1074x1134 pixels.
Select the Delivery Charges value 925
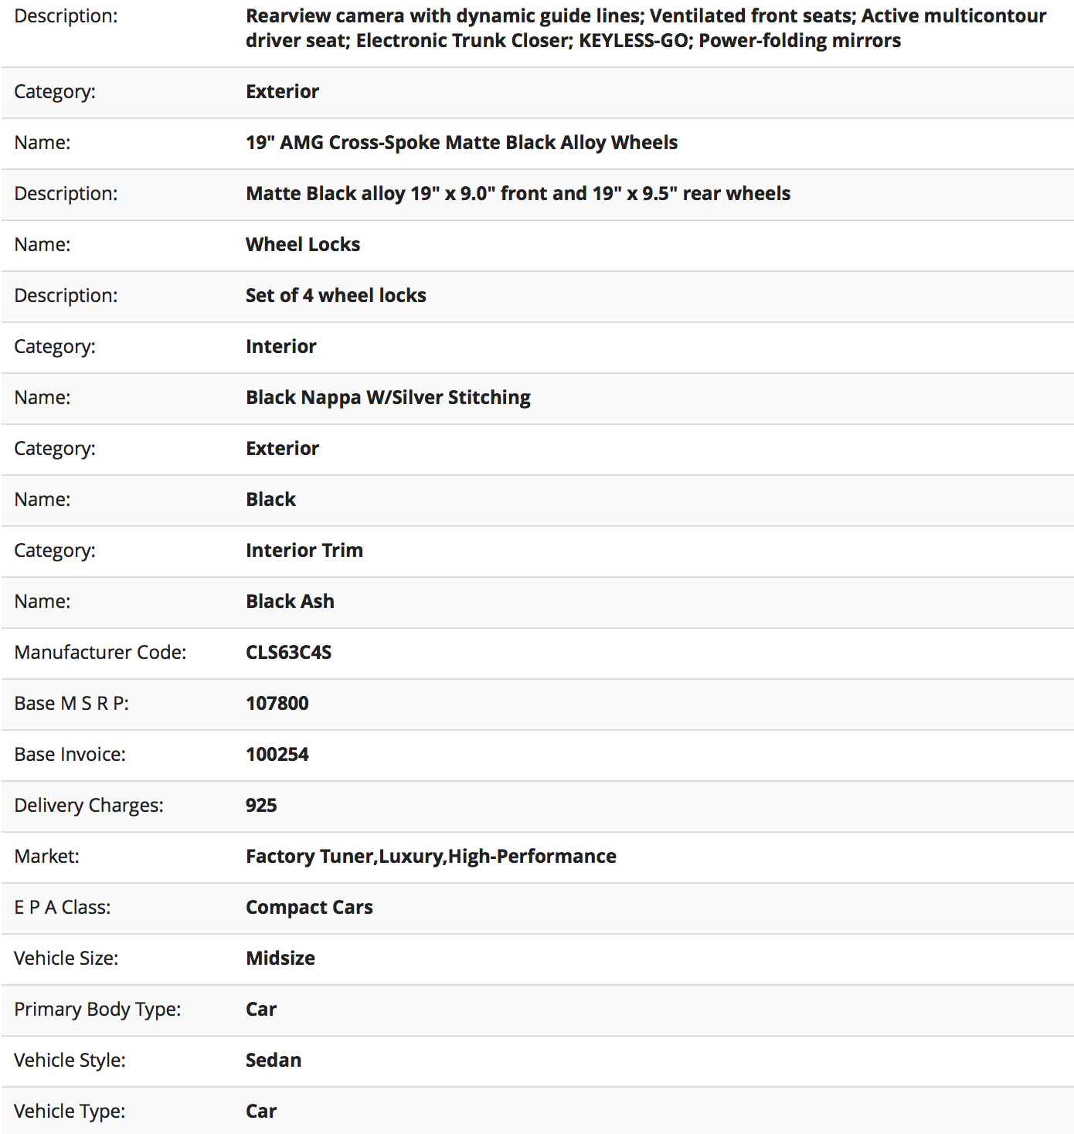[x=261, y=806]
